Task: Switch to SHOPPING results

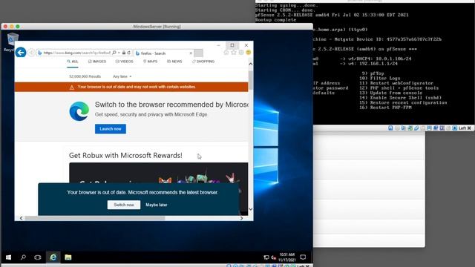Action: 203,62
